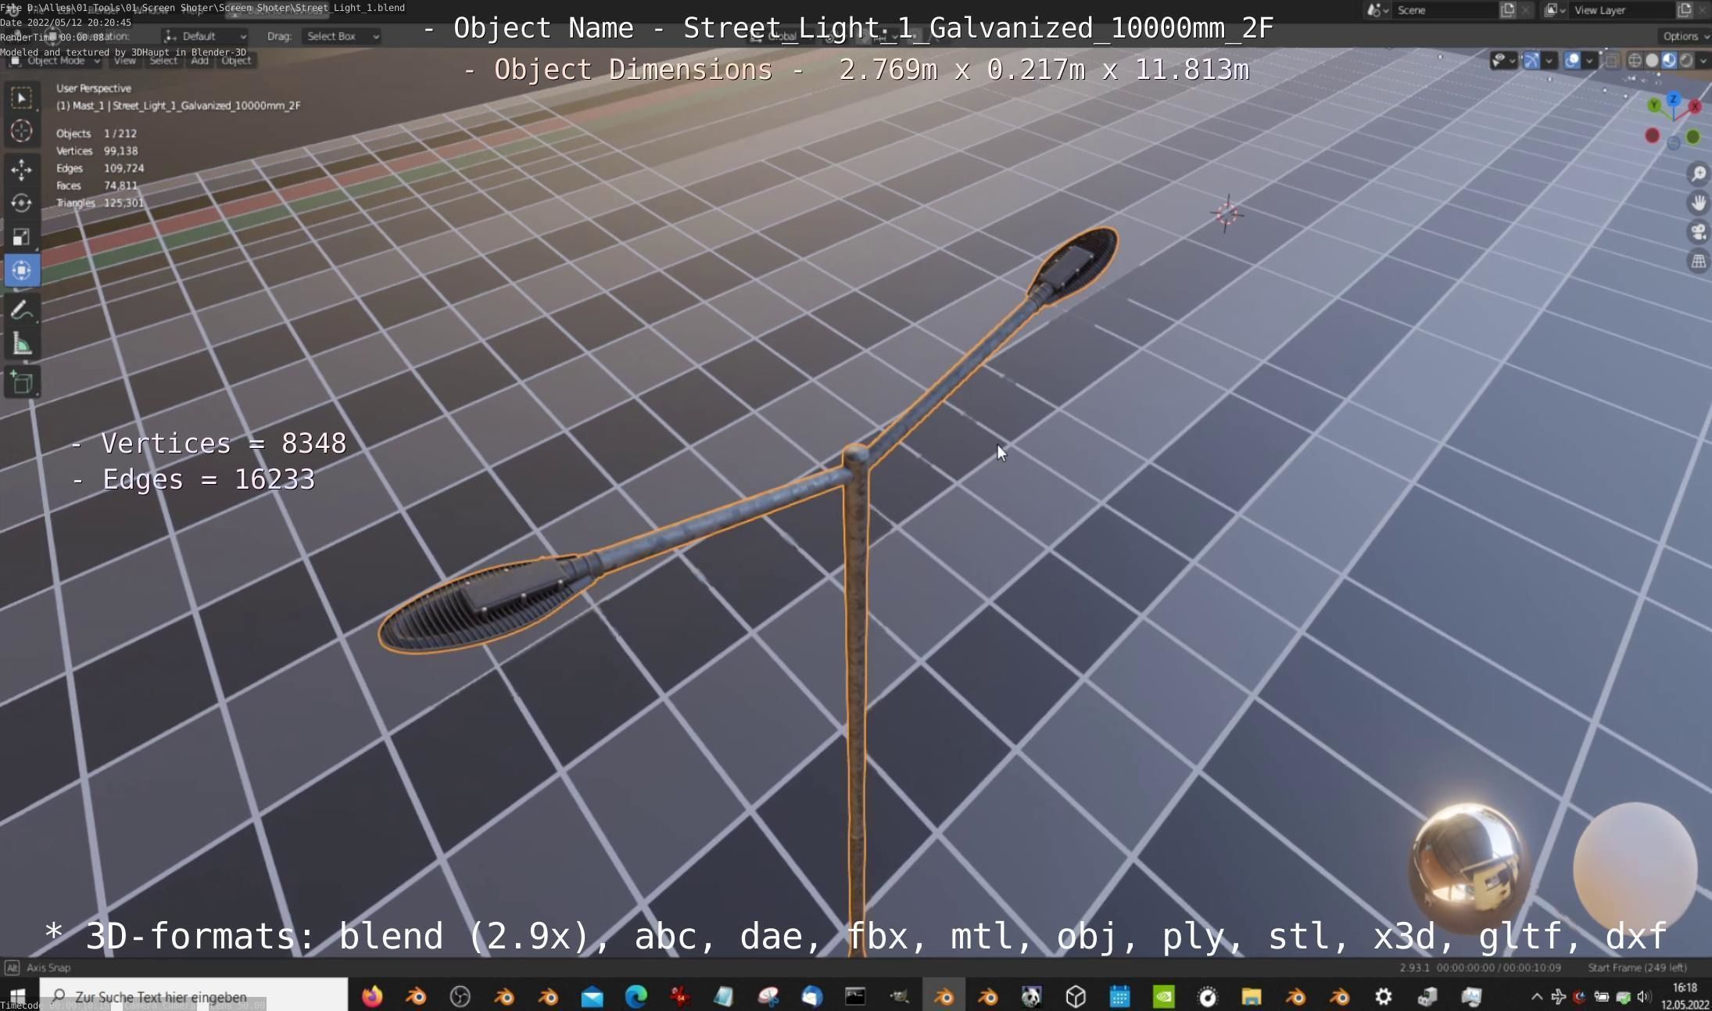This screenshot has width=1712, height=1011.
Task: Click the Windows Start button
Action: [x=17, y=996]
